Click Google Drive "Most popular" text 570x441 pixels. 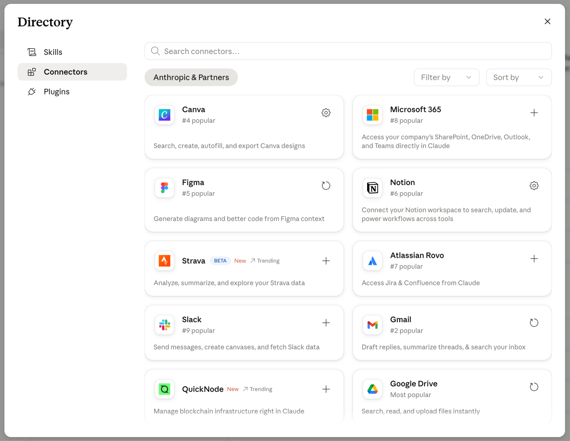[x=411, y=395]
